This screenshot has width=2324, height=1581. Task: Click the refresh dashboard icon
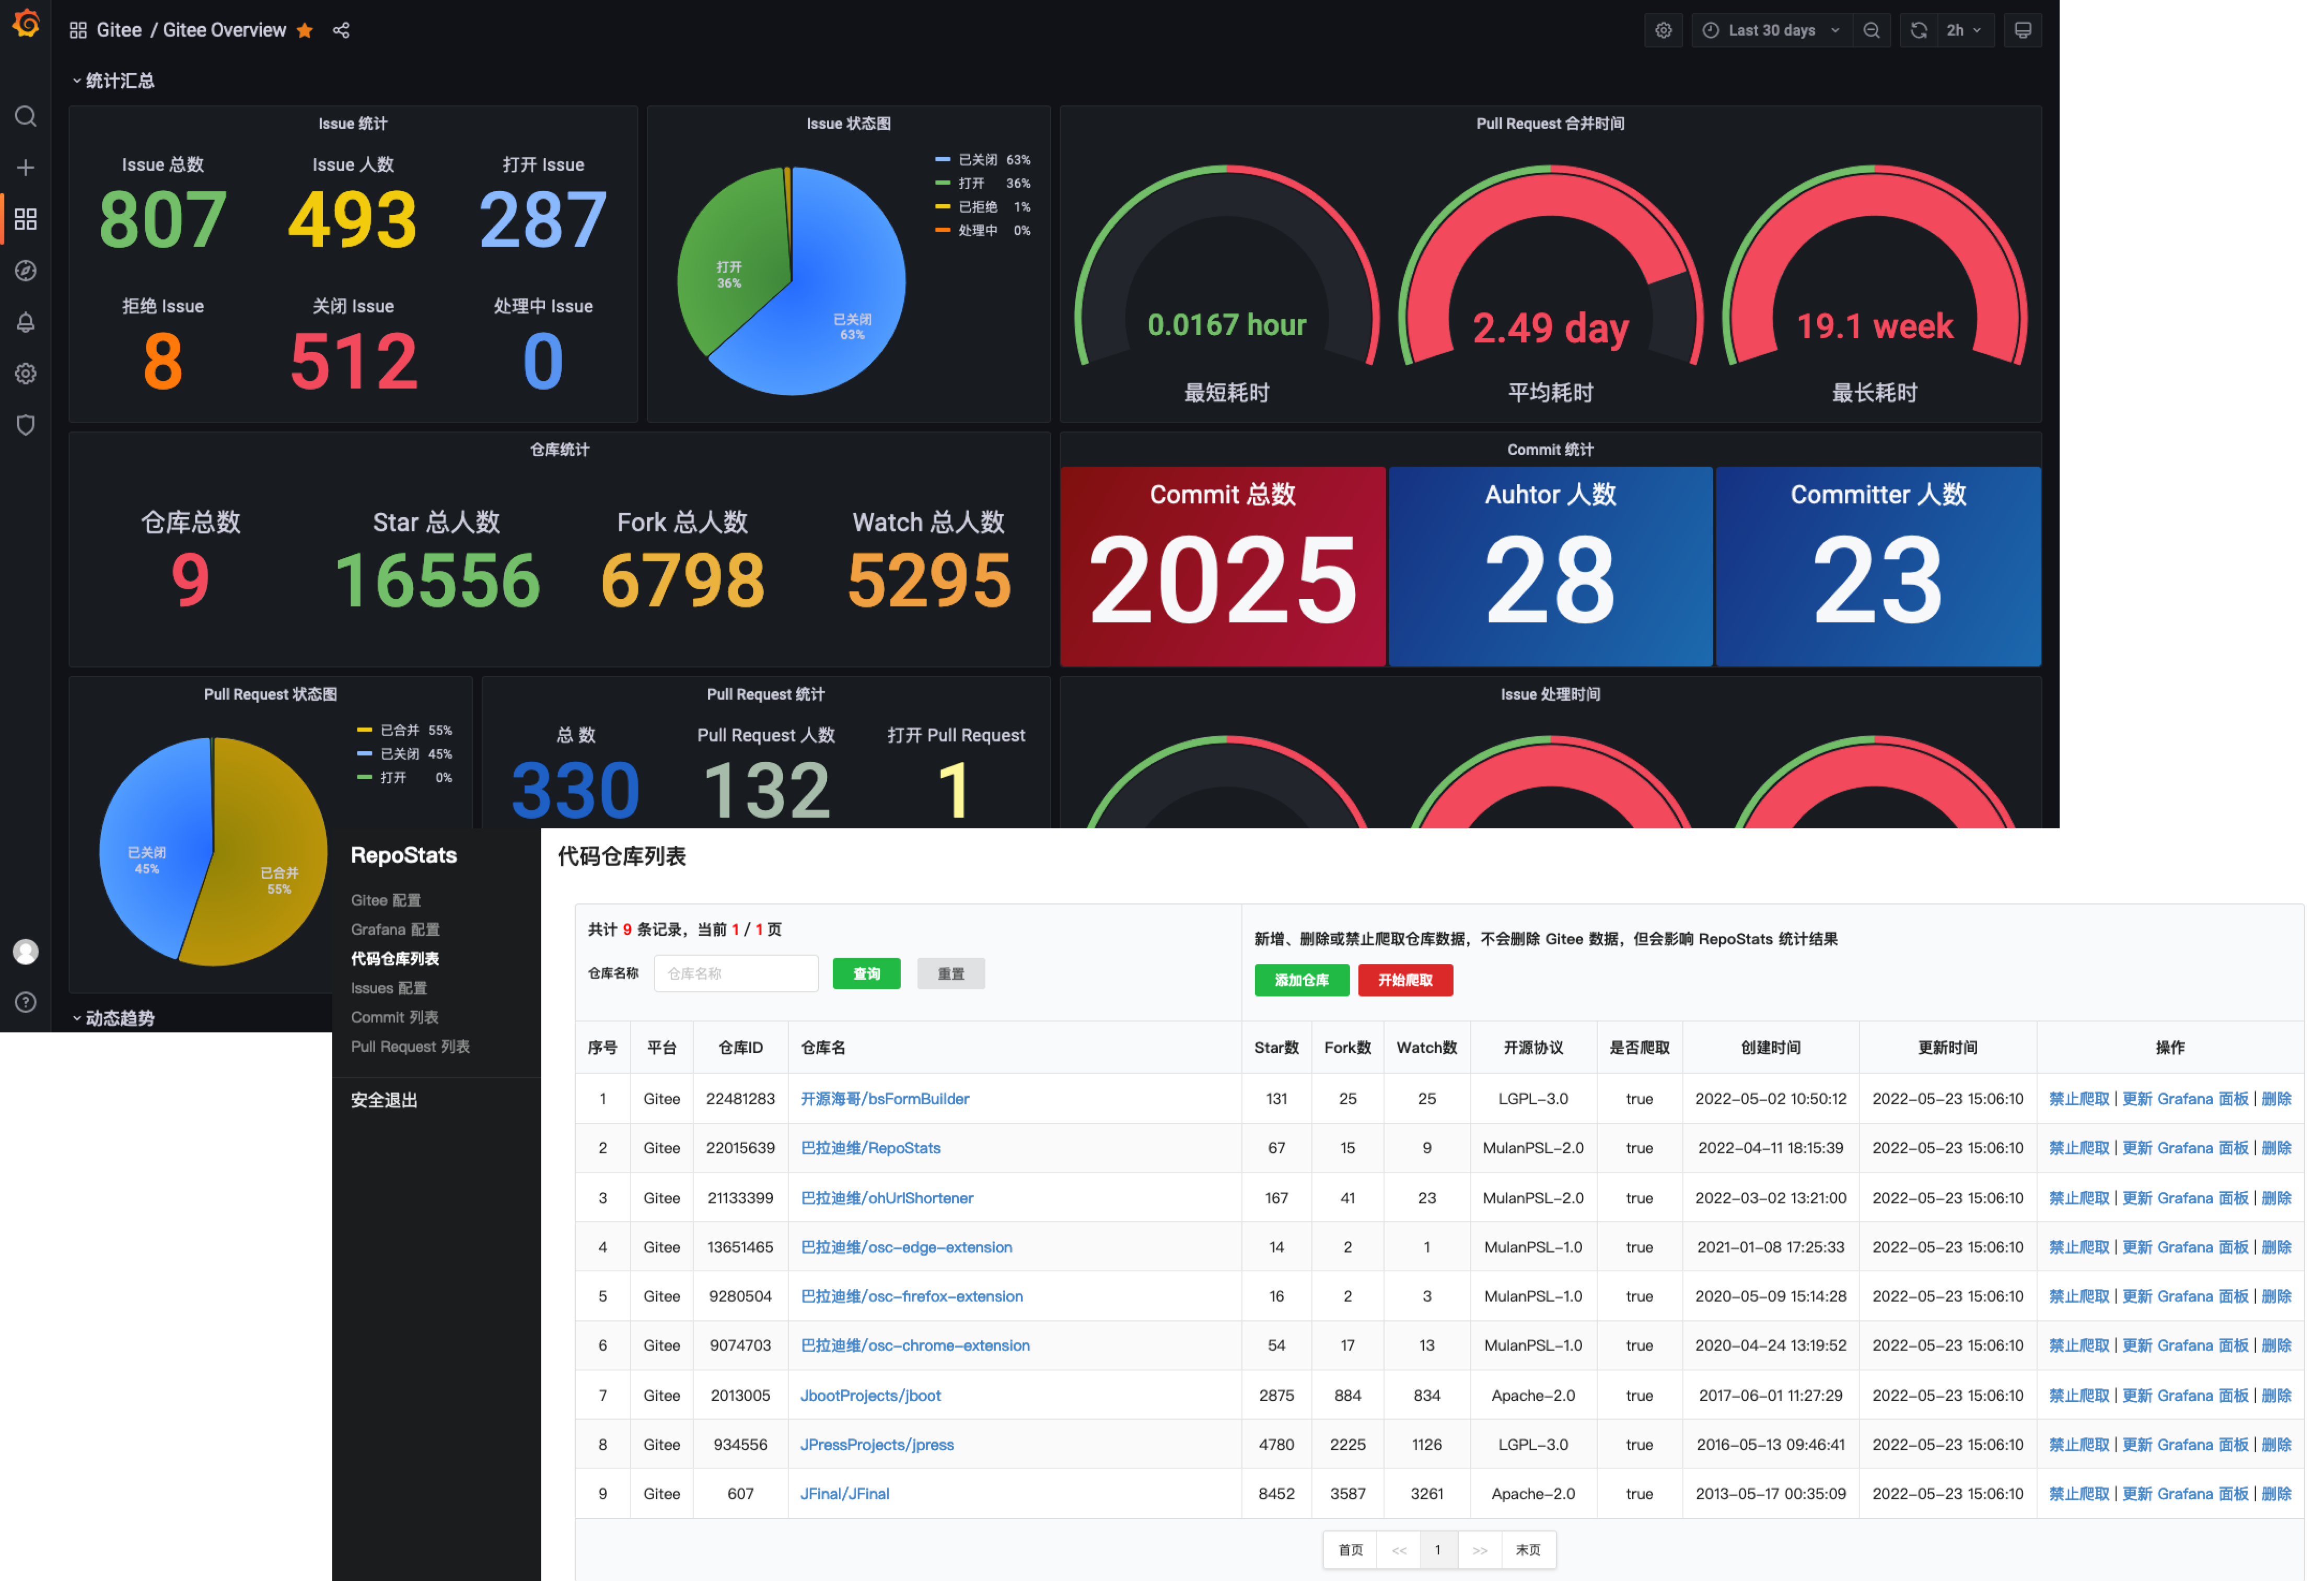click(x=1918, y=30)
